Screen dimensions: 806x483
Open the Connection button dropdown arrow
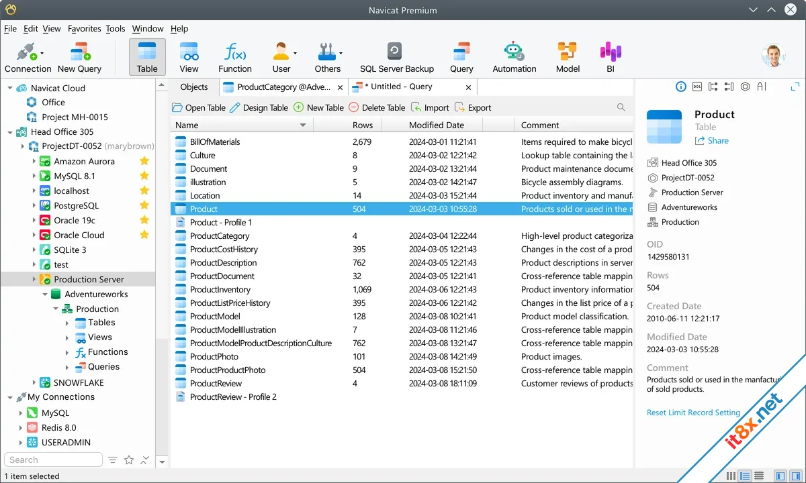coord(42,53)
